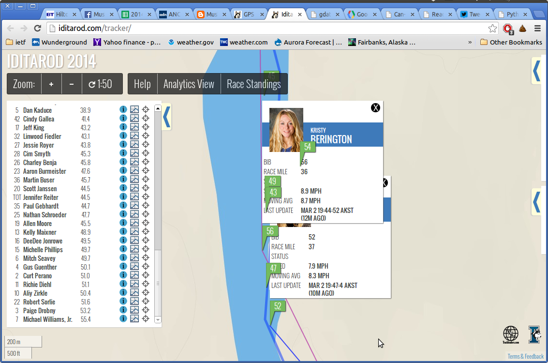Screen dimensions: 548x363
Task: Open info for Linwood Fiedler
Action: [123, 136]
